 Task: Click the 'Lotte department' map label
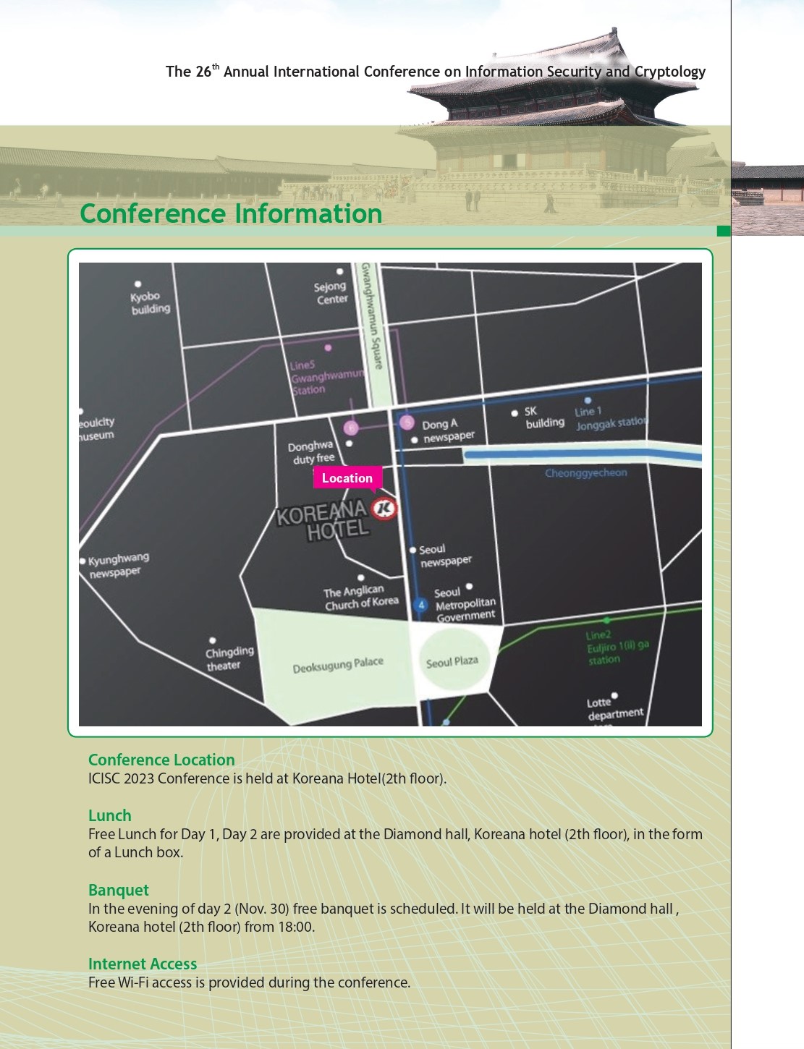click(x=615, y=709)
